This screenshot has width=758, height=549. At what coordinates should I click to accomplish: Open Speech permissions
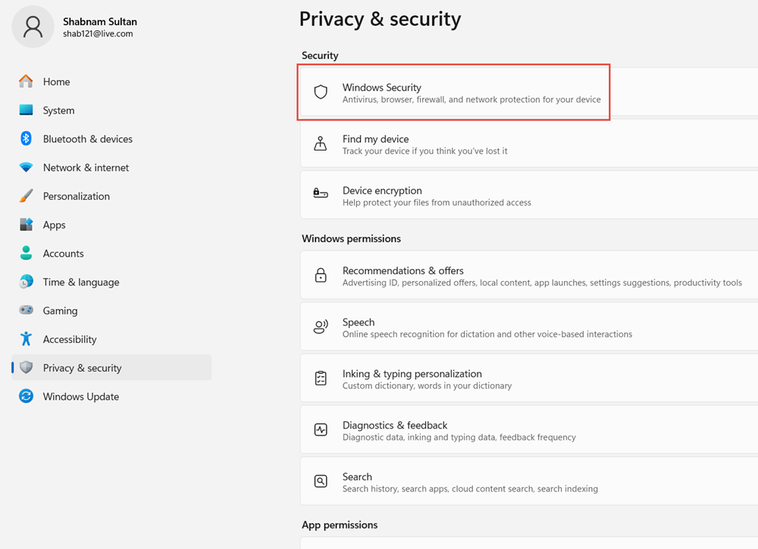[529, 327]
